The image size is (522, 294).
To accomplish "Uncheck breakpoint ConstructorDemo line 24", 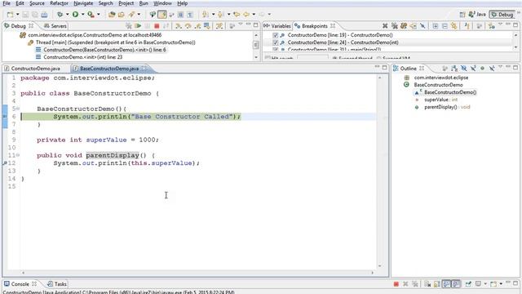I will tap(275, 42).
